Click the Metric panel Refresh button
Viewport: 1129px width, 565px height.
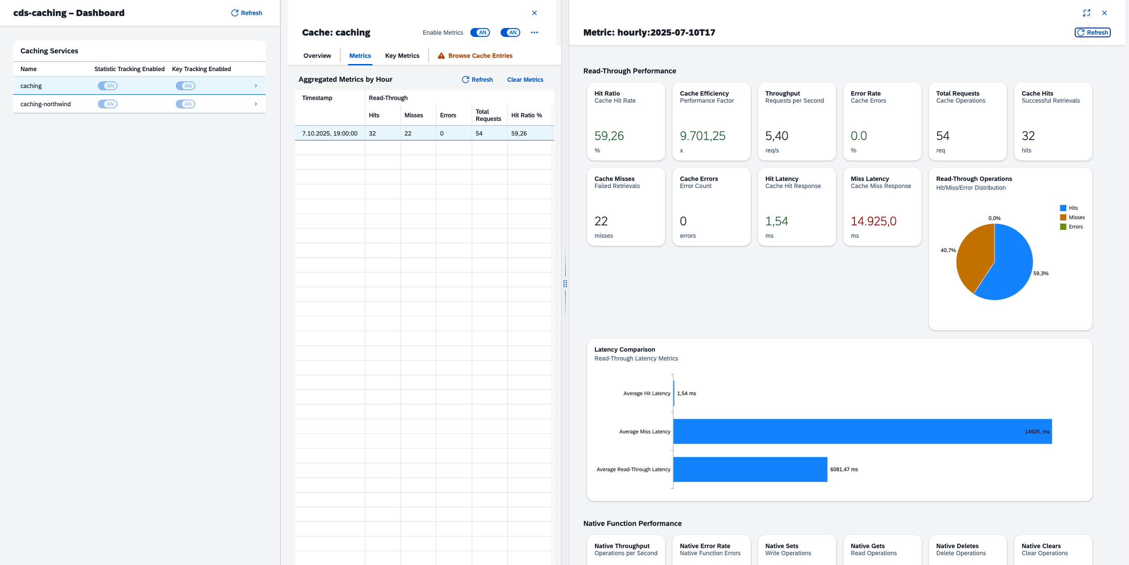[x=1092, y=32]
